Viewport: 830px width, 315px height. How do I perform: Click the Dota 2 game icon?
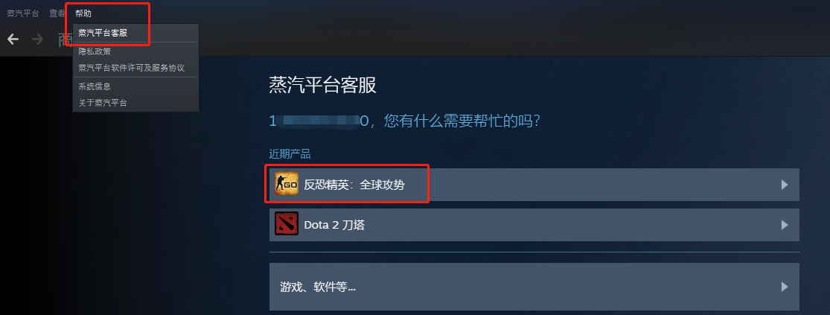coord(287,224)
